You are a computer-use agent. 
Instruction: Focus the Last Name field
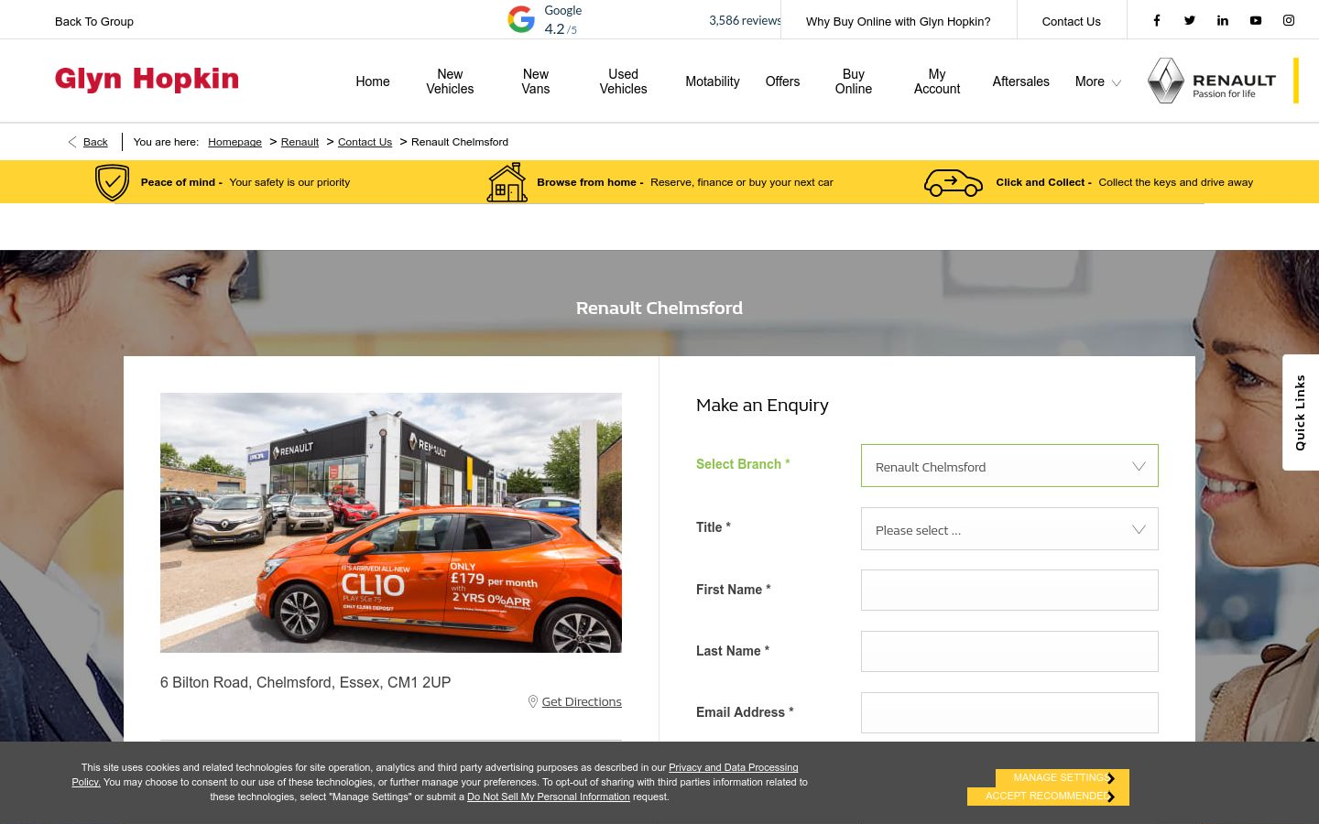(x=1009, y=651)
